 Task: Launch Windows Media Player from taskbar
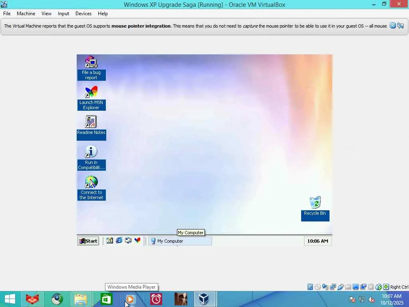coord(131,299)
